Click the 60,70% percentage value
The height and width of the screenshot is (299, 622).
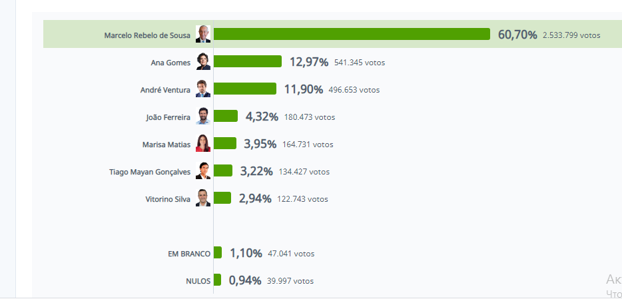coord(517,35)
